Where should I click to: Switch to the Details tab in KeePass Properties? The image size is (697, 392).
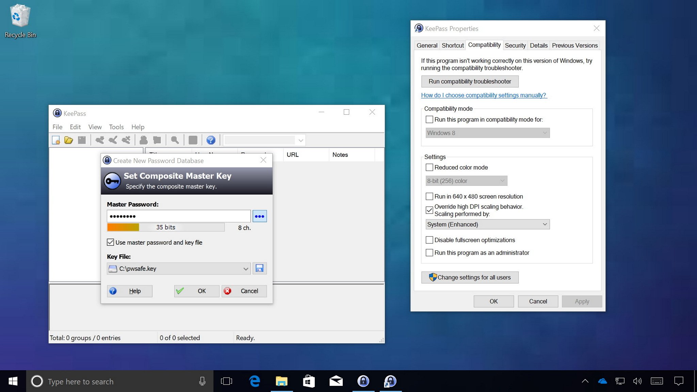[x=538, y=45]
